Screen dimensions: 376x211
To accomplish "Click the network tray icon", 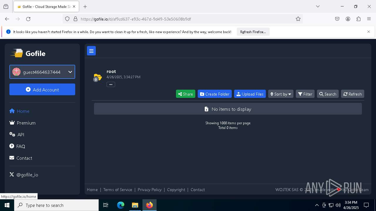I will [x=331, y=205].
